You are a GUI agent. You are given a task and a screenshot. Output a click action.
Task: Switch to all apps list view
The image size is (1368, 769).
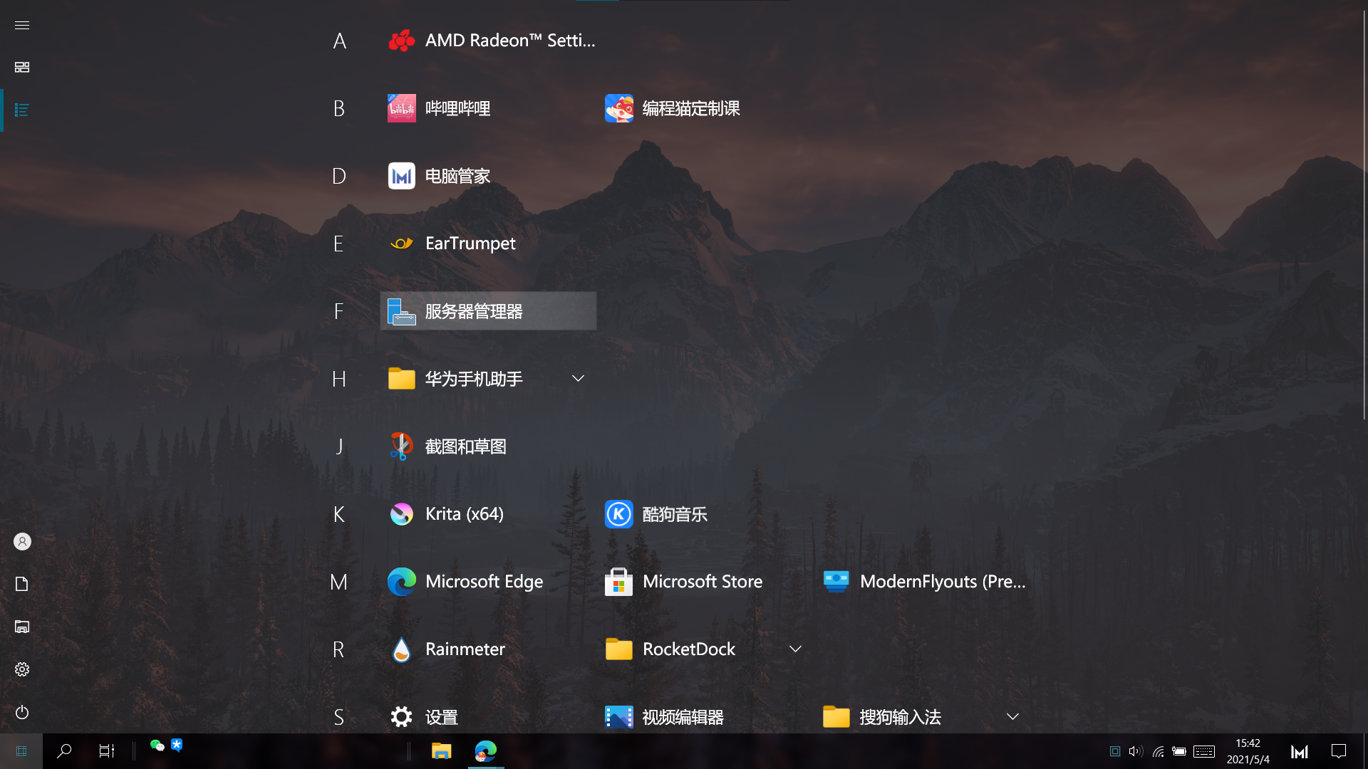point(22,110)
